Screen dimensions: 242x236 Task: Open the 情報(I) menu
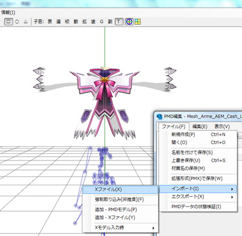click(8, 13)
